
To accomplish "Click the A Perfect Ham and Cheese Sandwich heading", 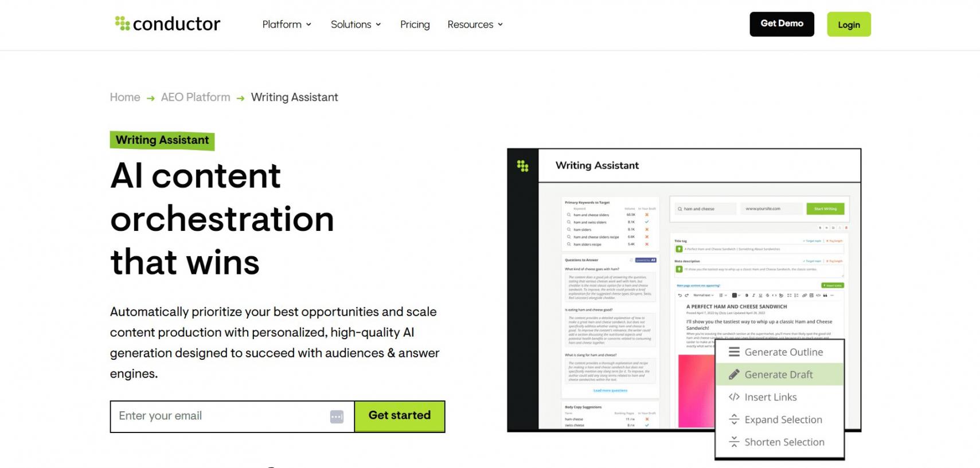I will 736,306.
